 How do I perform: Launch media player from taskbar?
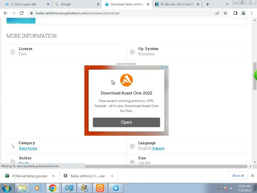(37, 188)
